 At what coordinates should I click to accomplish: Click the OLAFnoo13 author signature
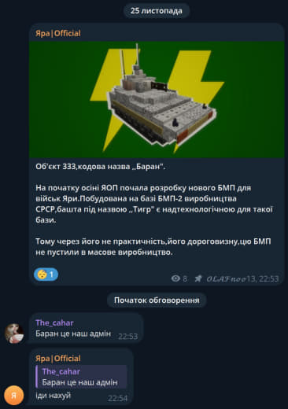[x=231, y=278]
